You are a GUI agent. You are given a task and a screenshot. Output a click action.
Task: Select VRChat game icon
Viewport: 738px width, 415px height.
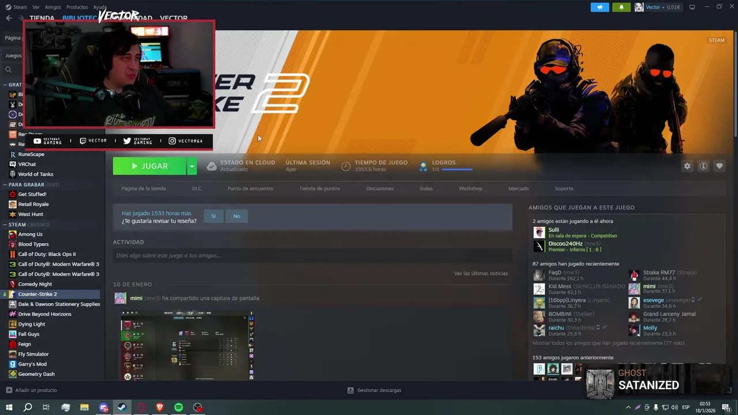(x=13, y=164)
